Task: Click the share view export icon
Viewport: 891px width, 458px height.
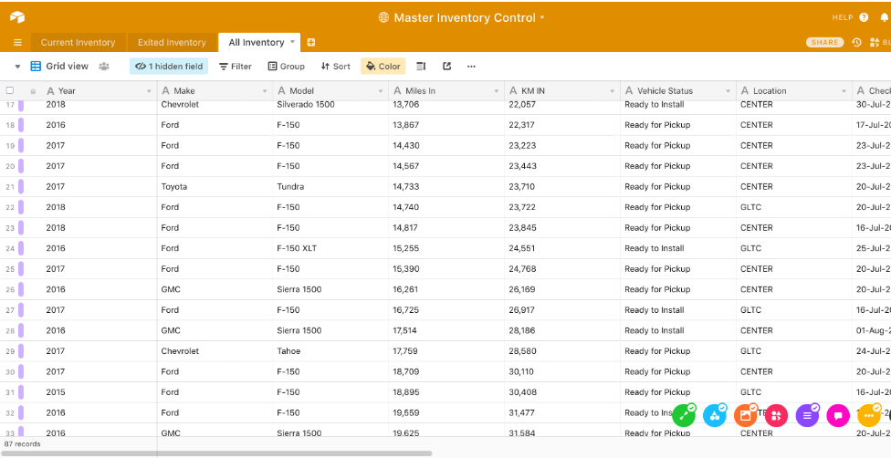Action: pos(447,67)
